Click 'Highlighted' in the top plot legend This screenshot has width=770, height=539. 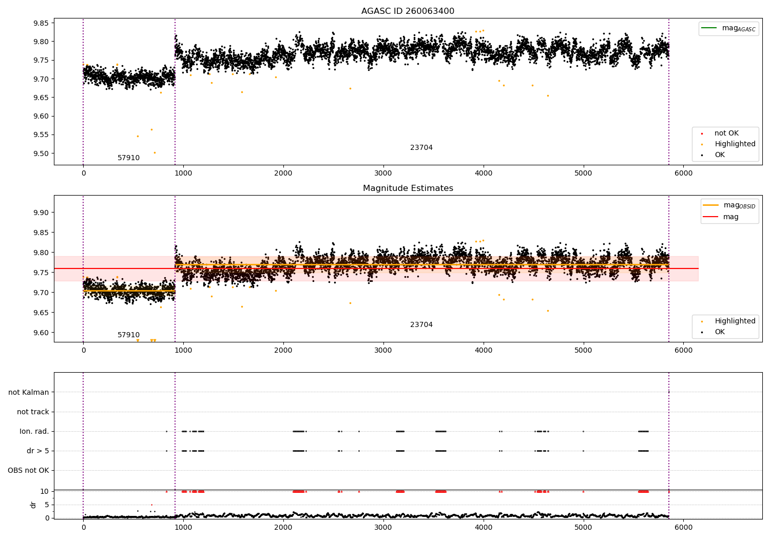pos(735,144)
